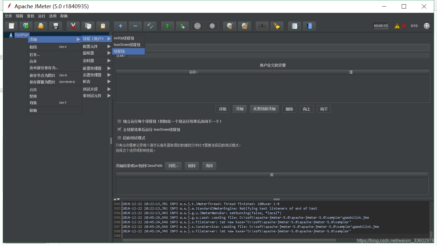Open the 帮助 menu in menu bar
This screenshot has width=437, height=246.
click(x=64, y=16)
